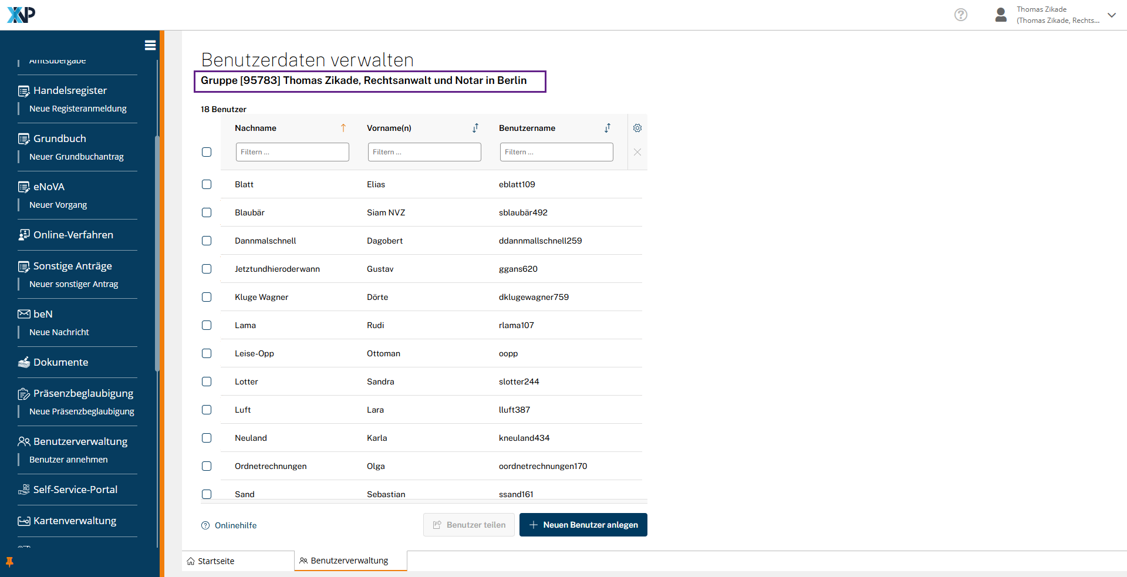Open table column settings gear icon
Image resolution: width=1127 pixels, height=577 pixels.
pyautogui.click(x=637, y=128)
